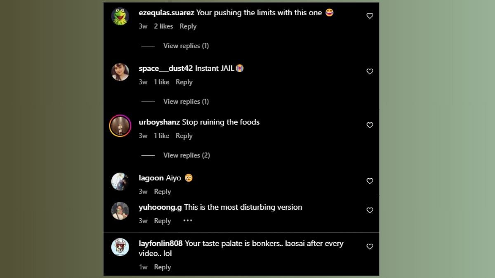Like layfonlin808's taste palate comment
The image size is (495, 278).
370,246
